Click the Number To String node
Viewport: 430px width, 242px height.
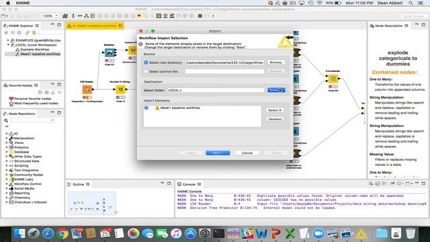pyautogui.click(x=120, y=89)
